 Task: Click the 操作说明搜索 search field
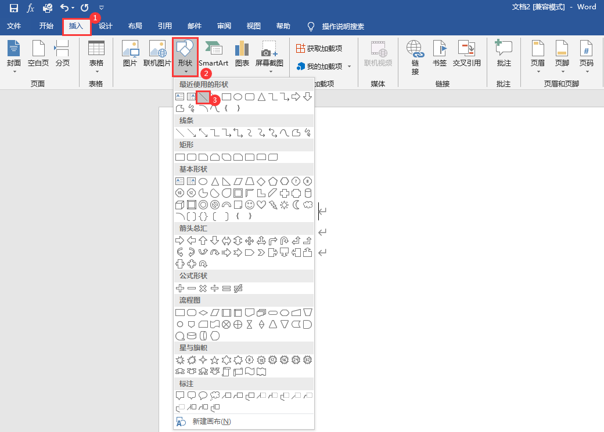point(343,26)
